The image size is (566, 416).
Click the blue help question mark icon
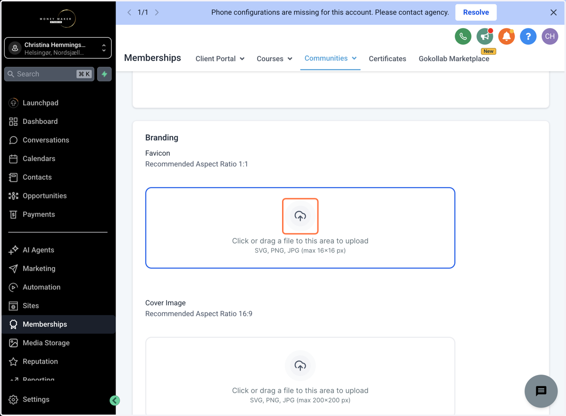click(528, 36)
